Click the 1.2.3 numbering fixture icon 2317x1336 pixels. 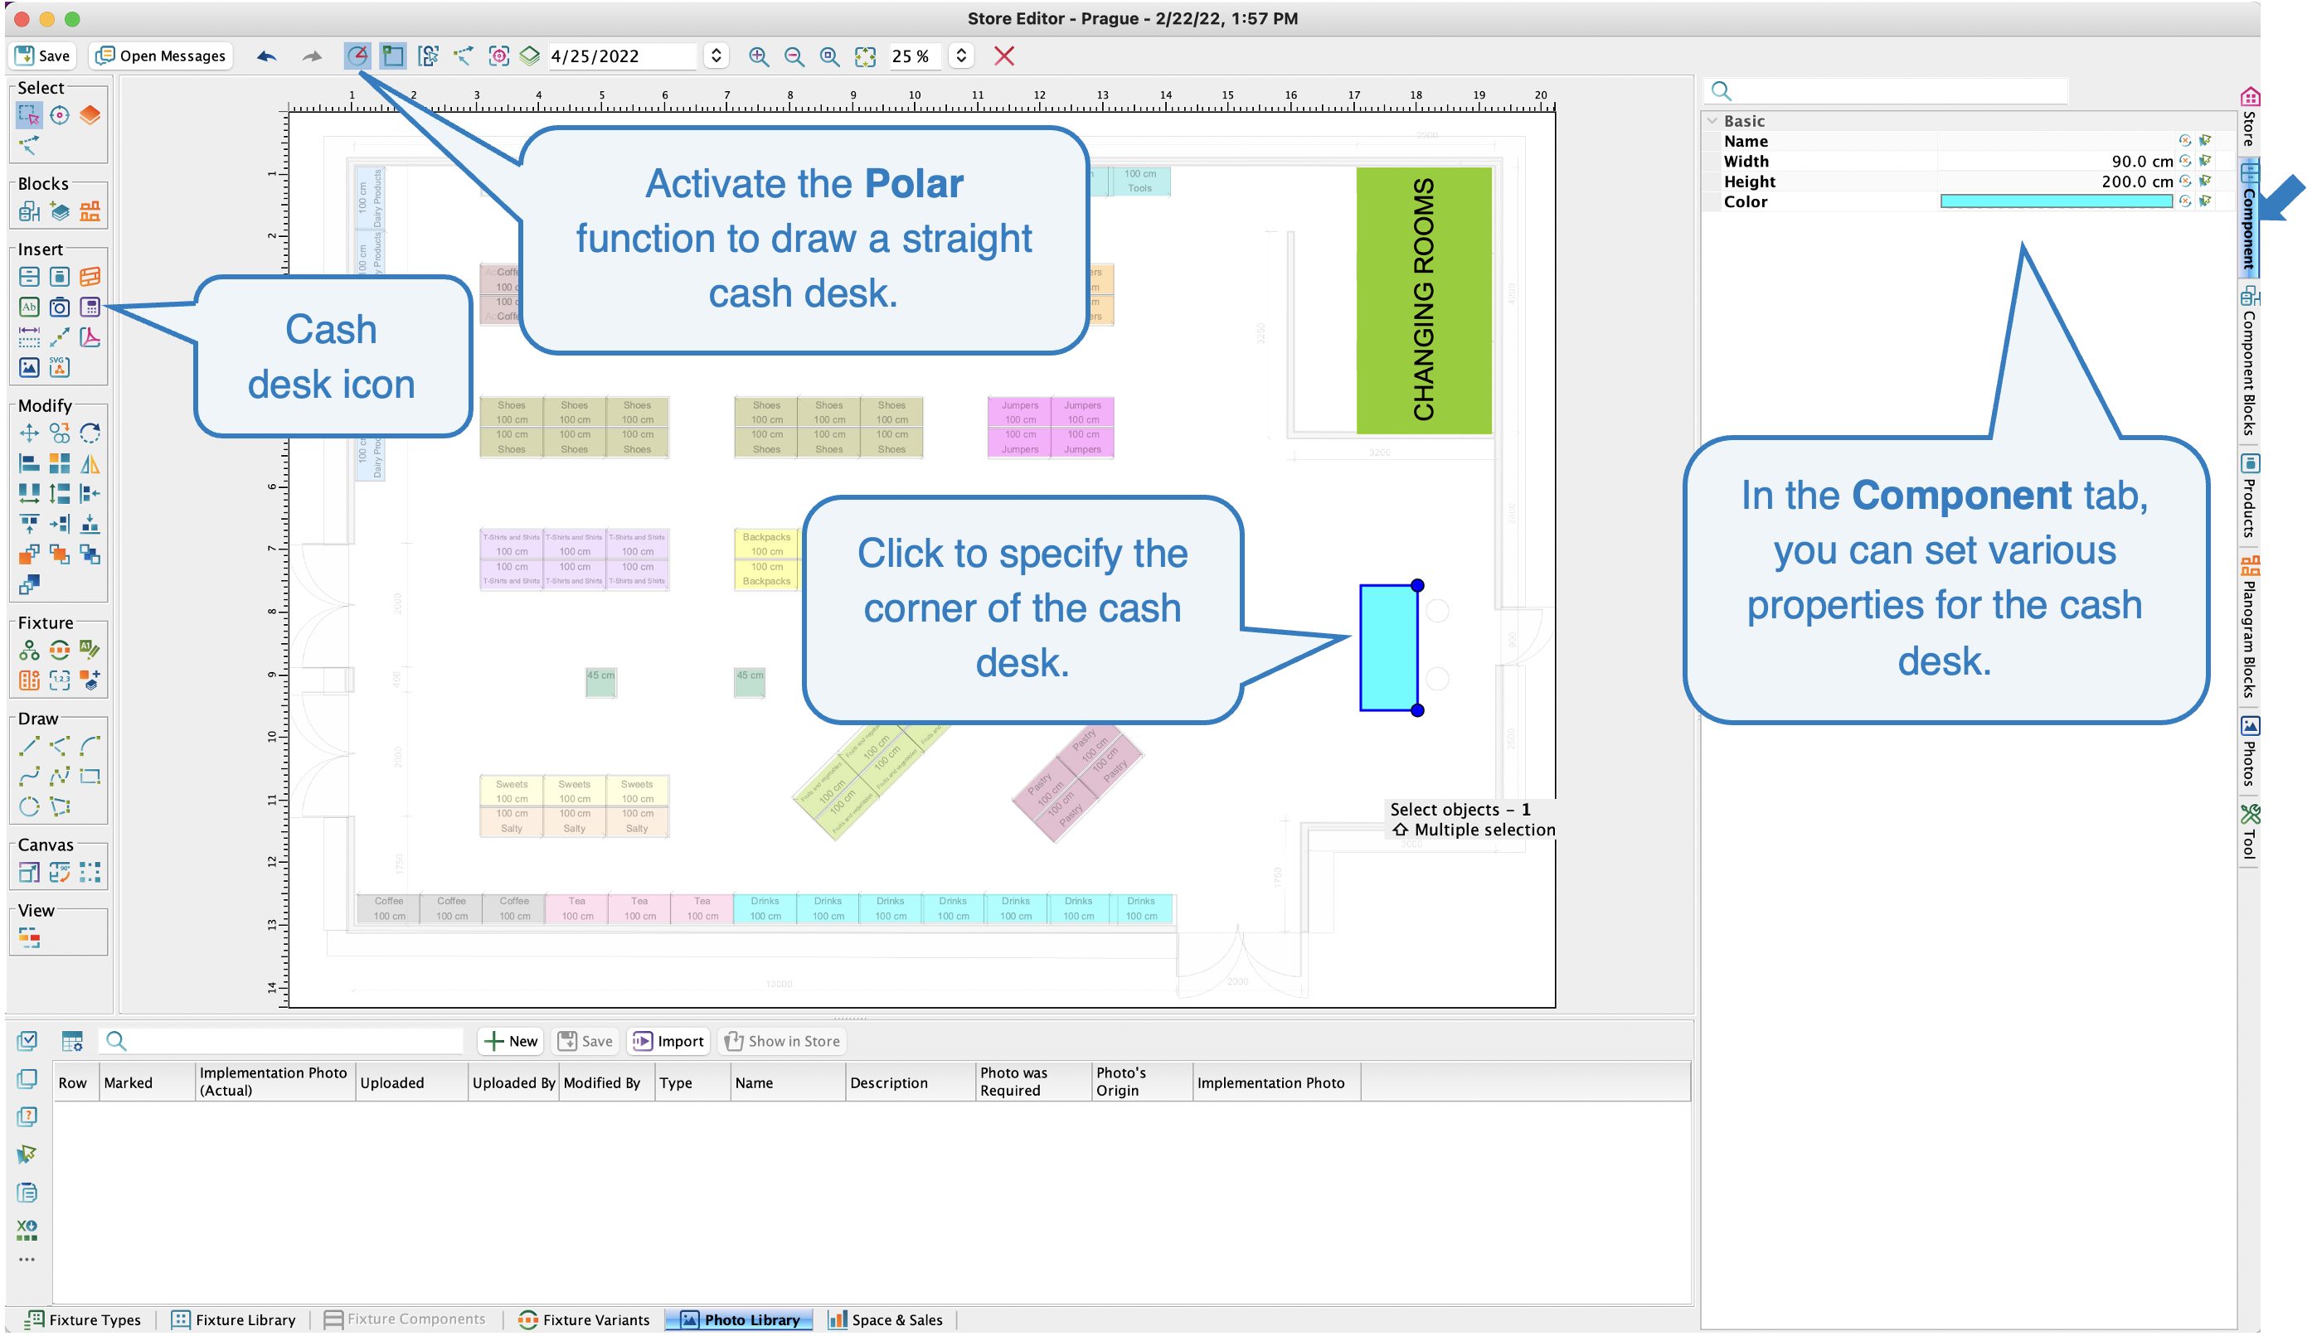pos(60,680)
